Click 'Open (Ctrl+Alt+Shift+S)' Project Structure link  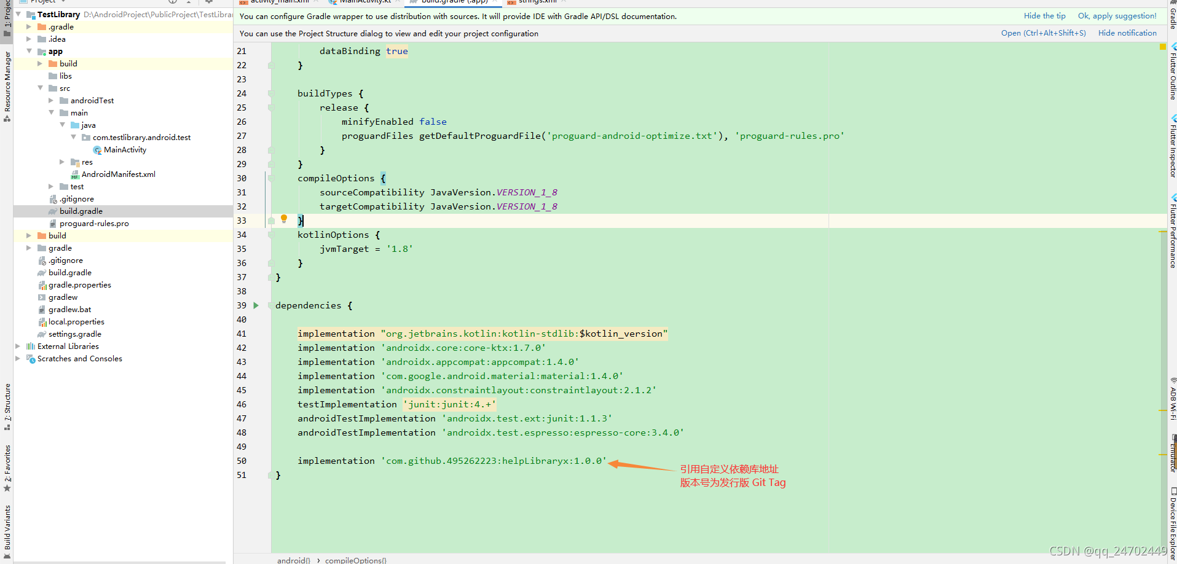[x=1043, y=33]
